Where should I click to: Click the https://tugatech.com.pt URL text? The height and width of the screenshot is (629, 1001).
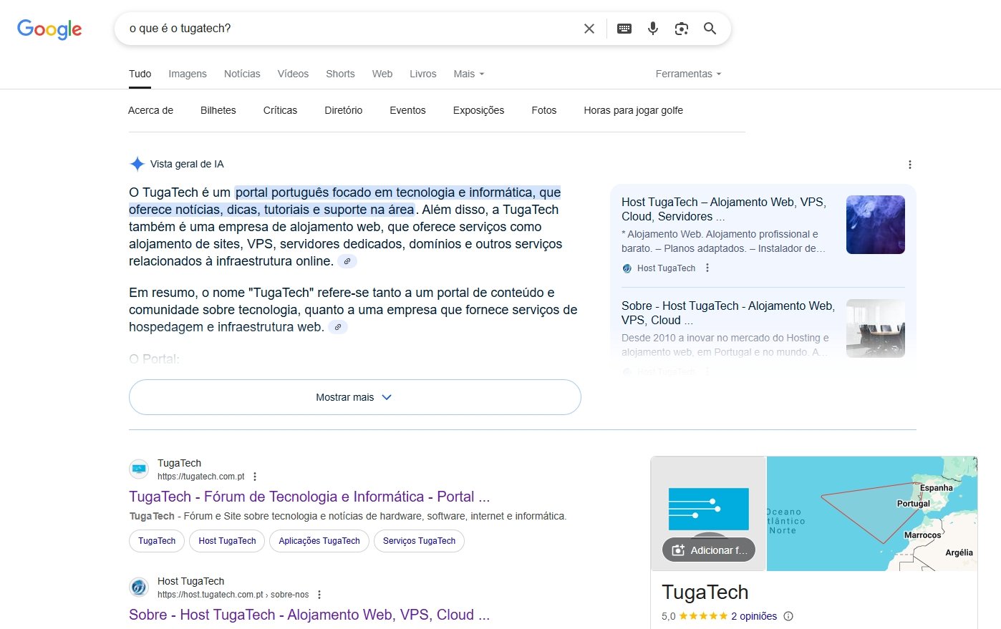201,477
